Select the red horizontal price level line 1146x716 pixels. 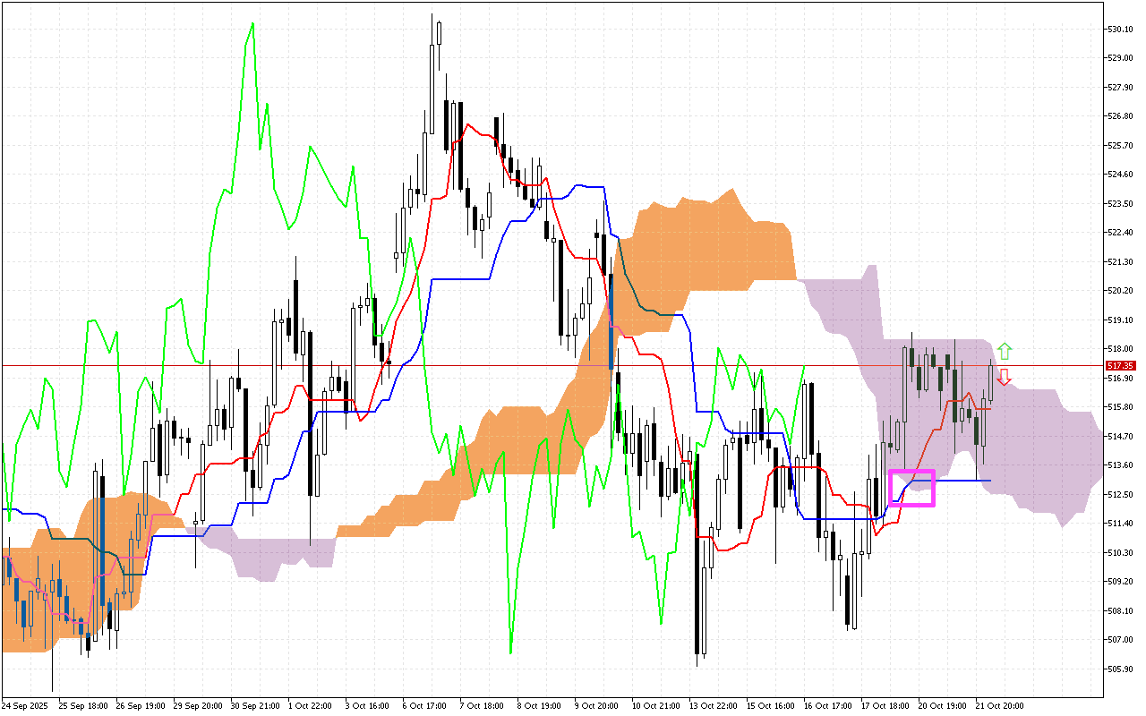click(x=537, y=365)
